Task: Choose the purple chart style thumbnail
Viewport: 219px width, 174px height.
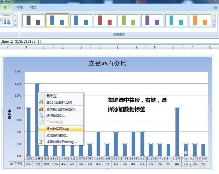Action: pyautogui.click(x=152, y=21)
